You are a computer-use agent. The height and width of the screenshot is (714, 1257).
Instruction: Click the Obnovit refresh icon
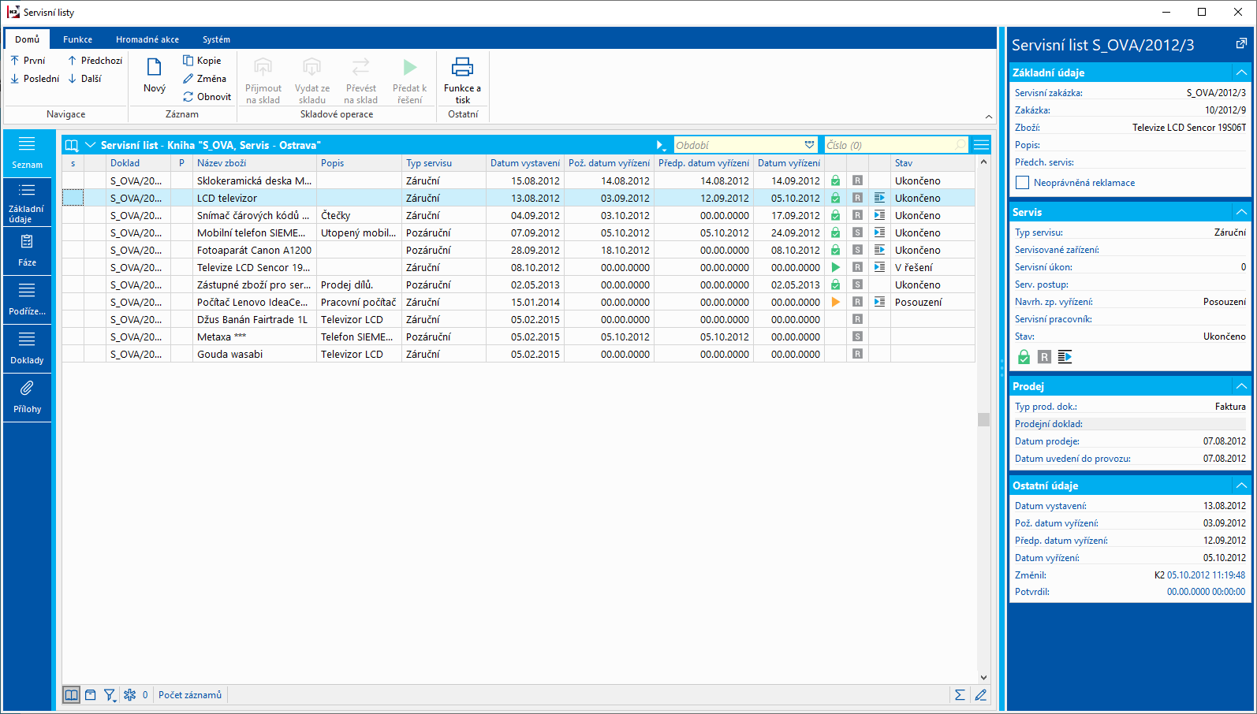tap(188, 97)
